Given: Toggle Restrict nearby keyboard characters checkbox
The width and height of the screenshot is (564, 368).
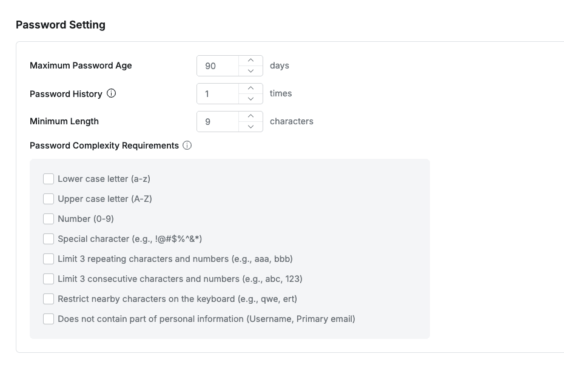Looking at the screenshot, I should pyautogui.click(x=49, y=299).
